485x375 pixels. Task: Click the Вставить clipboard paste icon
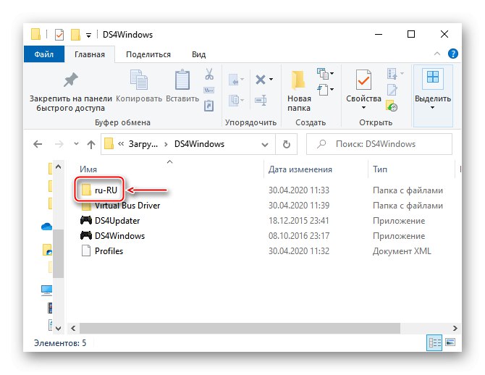pyautogui.click(x=182, y=80)
